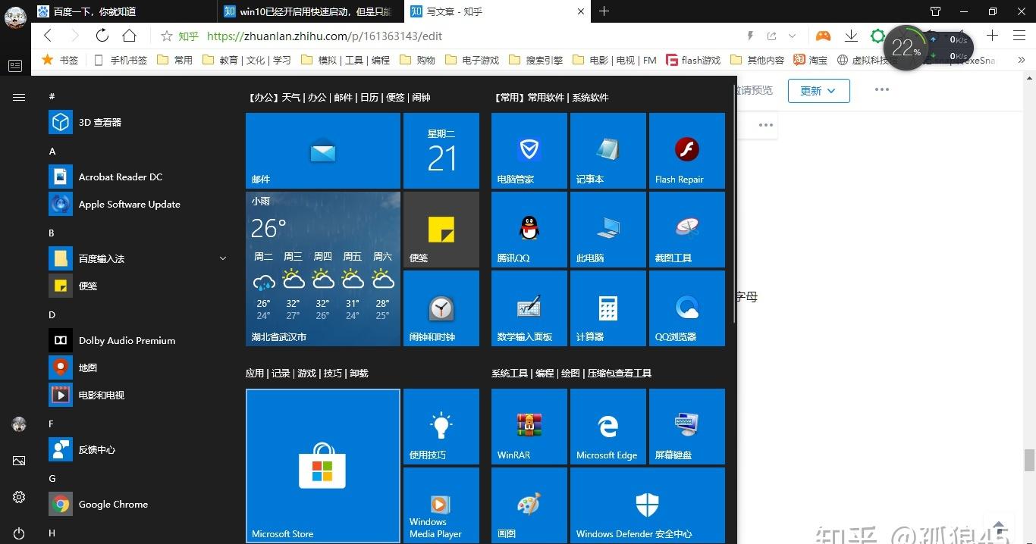The width and height of the screenshot is (1036, 544).
Task: Open the QQ浏览器 tile
Action: click(x=687, y=308)
